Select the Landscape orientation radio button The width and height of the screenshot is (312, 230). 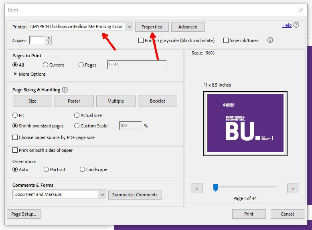click(x=83, y=169)
